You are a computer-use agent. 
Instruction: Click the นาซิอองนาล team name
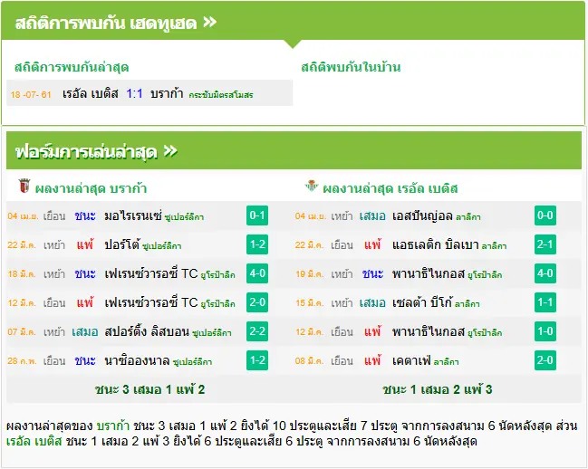click(x=137, y=360)
